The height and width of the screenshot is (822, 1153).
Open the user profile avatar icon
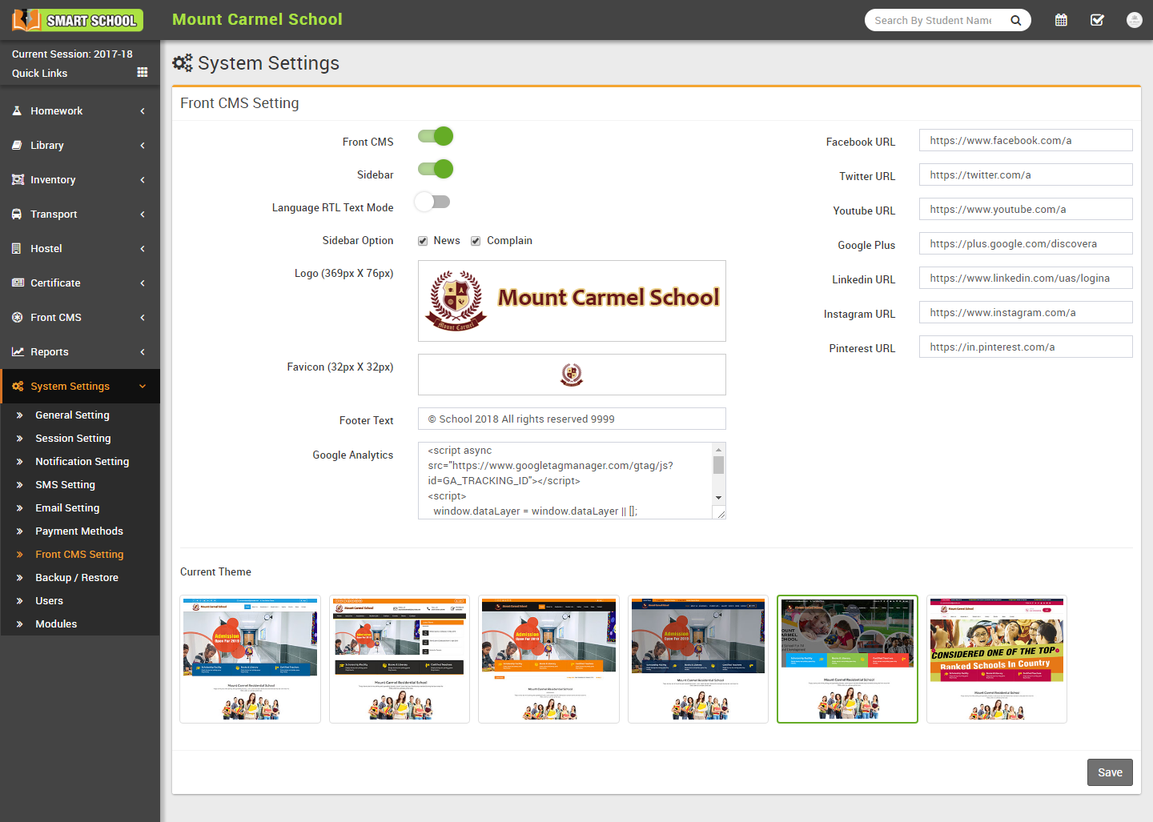coord(1134,20)
